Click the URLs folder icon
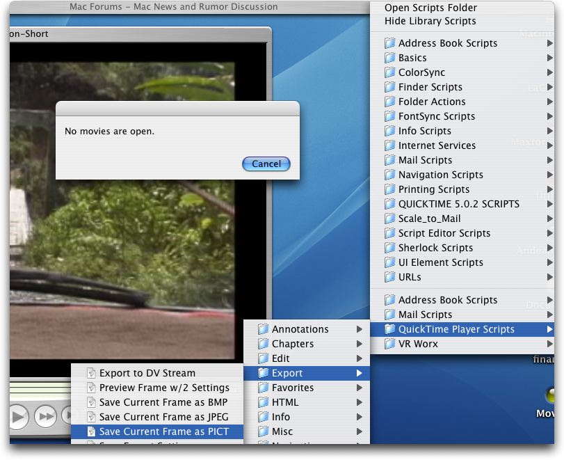Image resolution: width=564 pixels, height=460 pixels. click(x=389, y=277)
